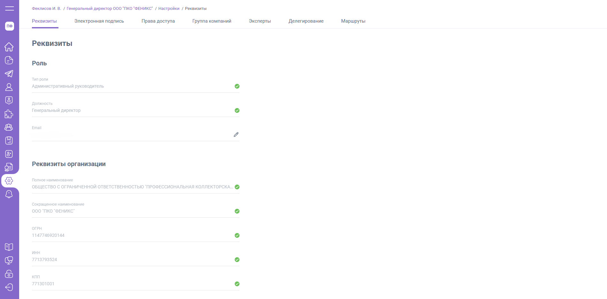This screenshot has height=299, width=607.
Task: Click the Настройки breadcrumb link
Action: (169, 9)
